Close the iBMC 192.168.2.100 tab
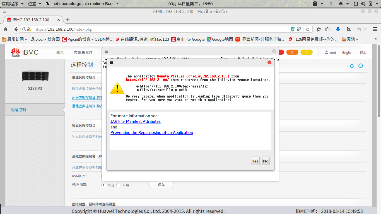381x214 pixels. (x=59, y=20)
